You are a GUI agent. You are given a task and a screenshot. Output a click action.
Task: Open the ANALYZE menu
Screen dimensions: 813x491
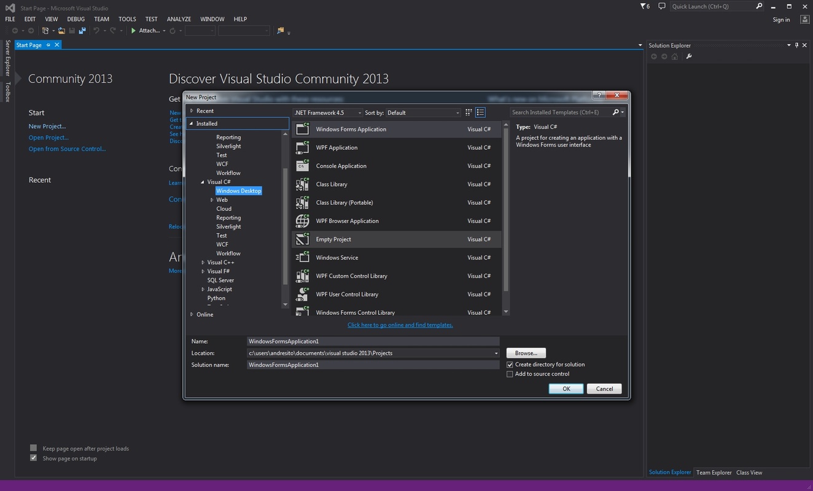[x=179, y=20]
